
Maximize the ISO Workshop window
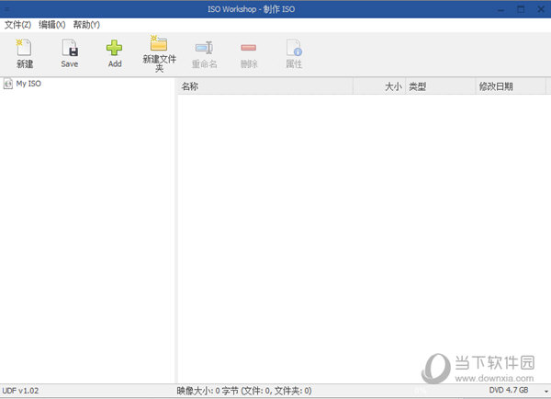click(x=521, y=9)
